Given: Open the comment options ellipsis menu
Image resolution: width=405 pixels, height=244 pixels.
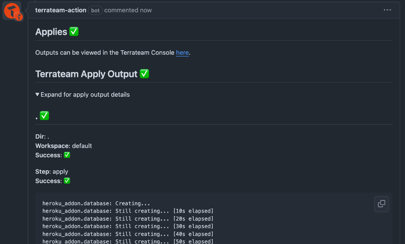Looking at the screenshot, I should point(387,10).
